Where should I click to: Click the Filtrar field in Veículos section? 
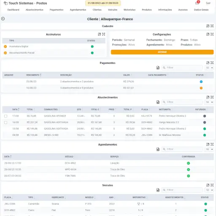click(182, 190)
